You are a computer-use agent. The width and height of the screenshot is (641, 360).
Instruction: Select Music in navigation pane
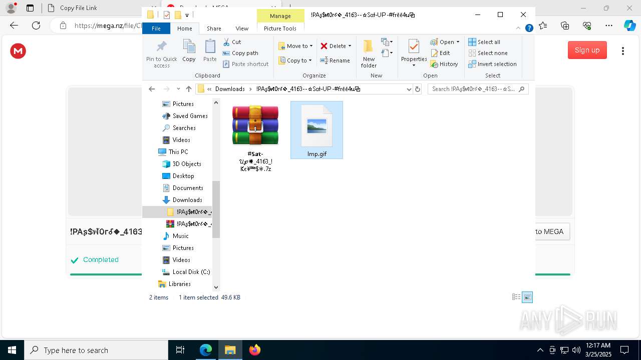pos(176,236)
